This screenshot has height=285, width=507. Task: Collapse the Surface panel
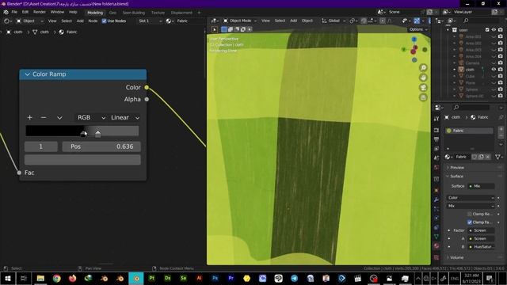pos(456,177)
